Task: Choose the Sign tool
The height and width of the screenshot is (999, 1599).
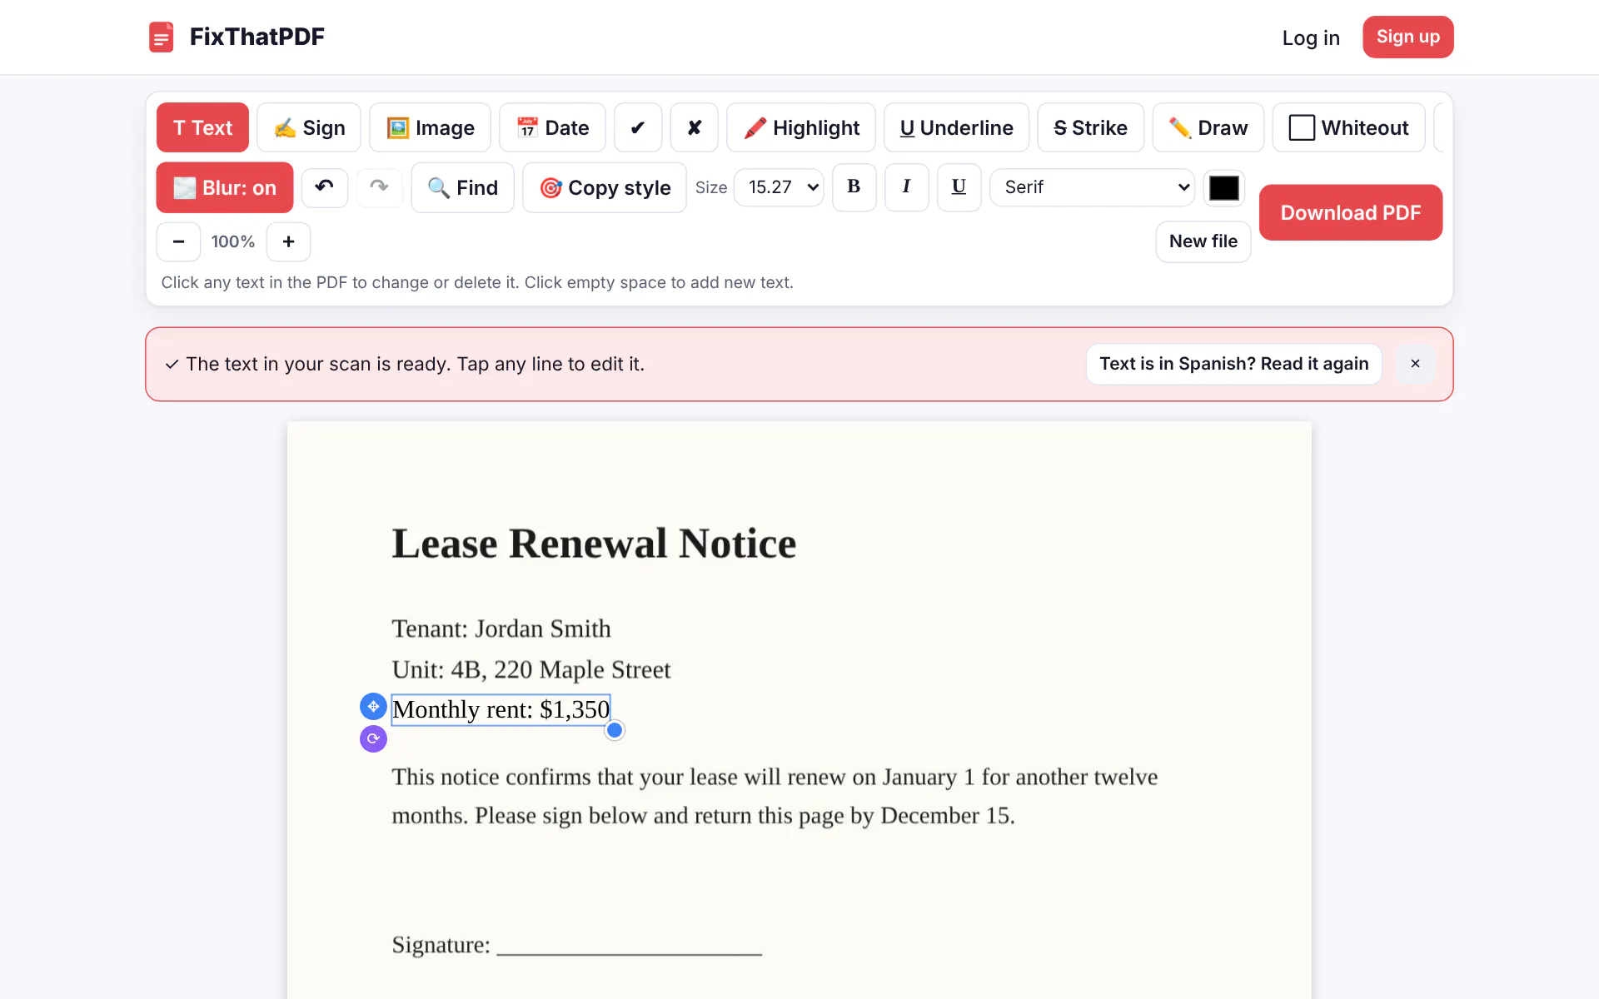Action: pyautogui.click(x=309, y=127)
